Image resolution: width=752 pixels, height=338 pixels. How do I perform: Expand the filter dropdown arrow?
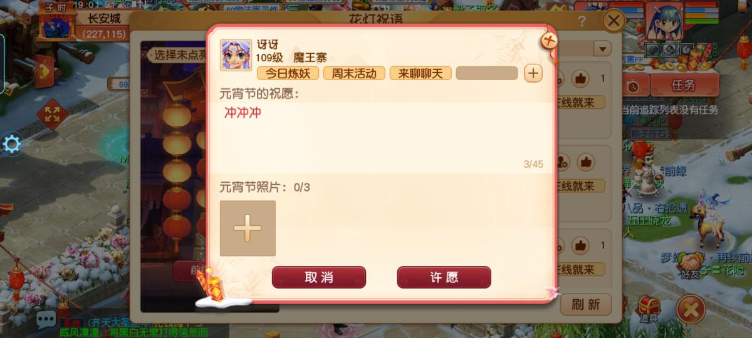[x=602, y=48]
